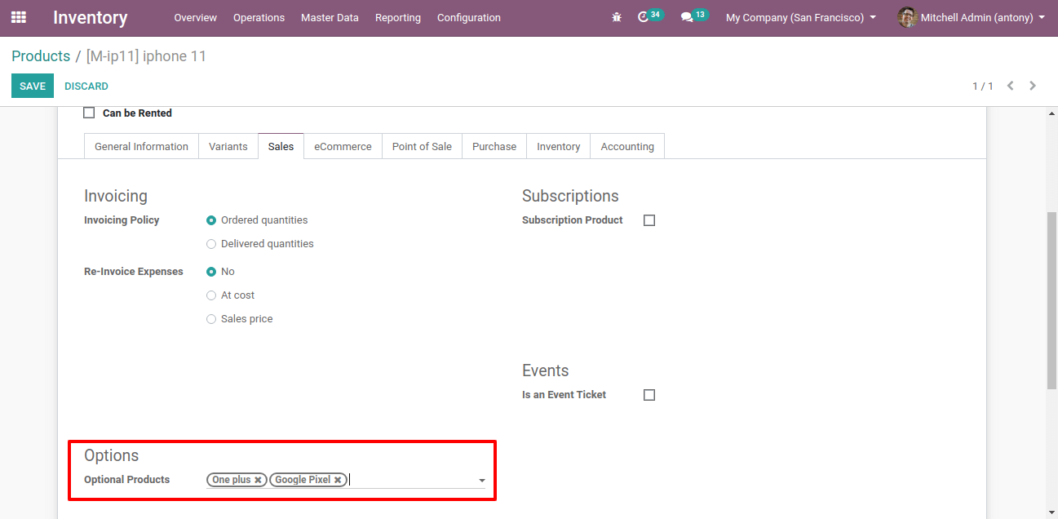Screen dimensions: 1058x519
Task: Select the Sales tab
Action: (x=281, y=146)
